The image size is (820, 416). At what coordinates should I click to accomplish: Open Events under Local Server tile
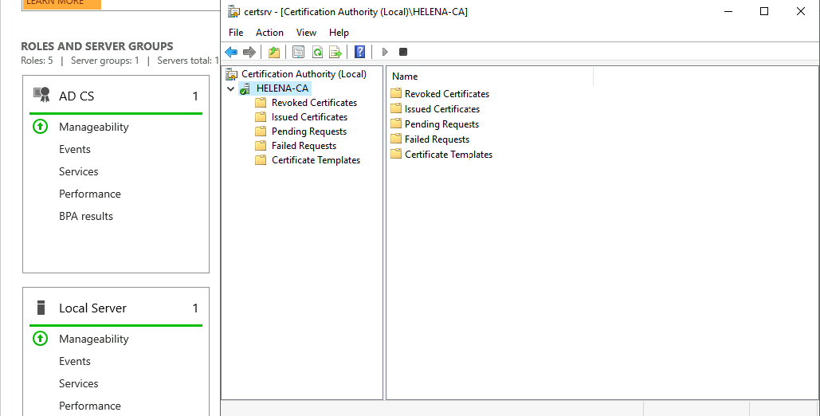(75, 361)
